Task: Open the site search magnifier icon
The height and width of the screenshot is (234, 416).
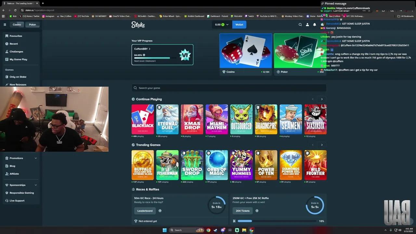Action: point(300,24)
